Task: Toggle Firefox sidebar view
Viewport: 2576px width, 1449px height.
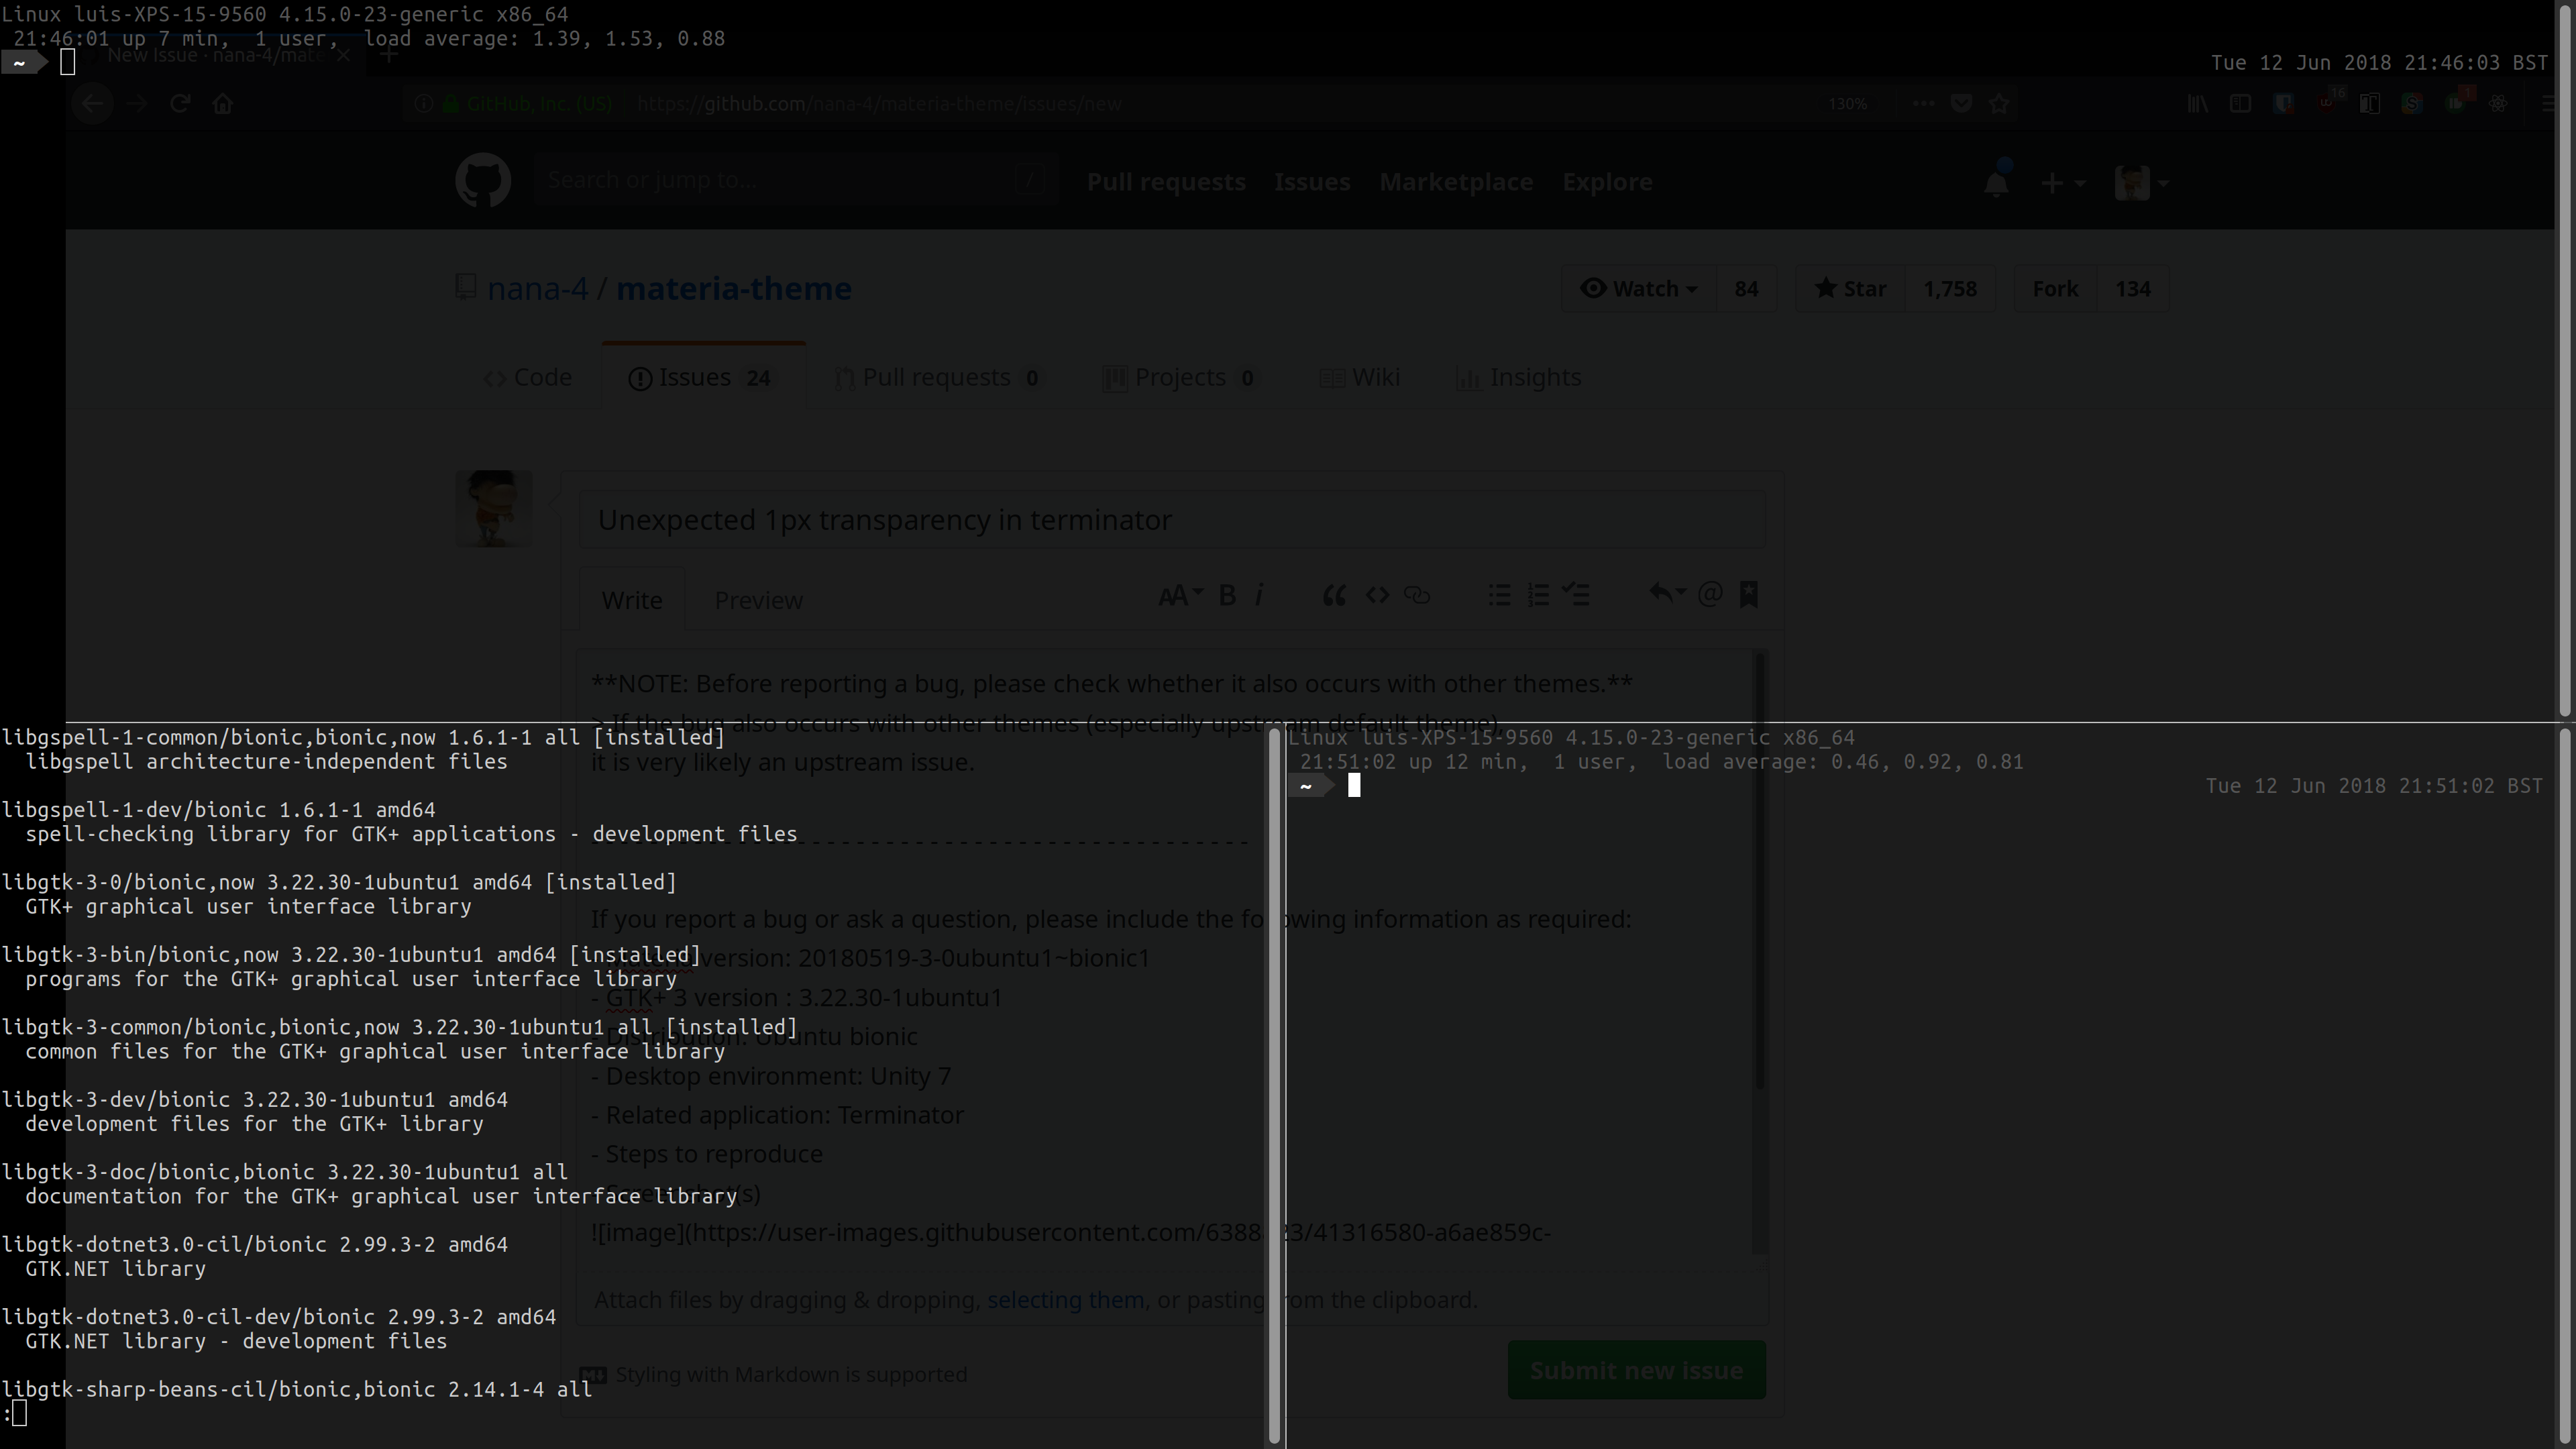Action: point(2240,104)
